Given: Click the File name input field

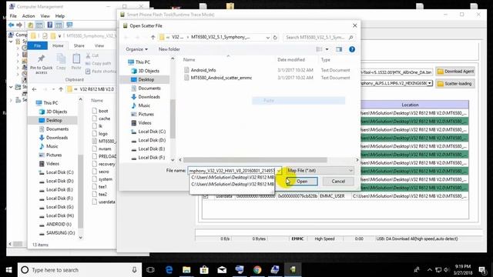Looking at the screenshot, I should tap(232, 171).
